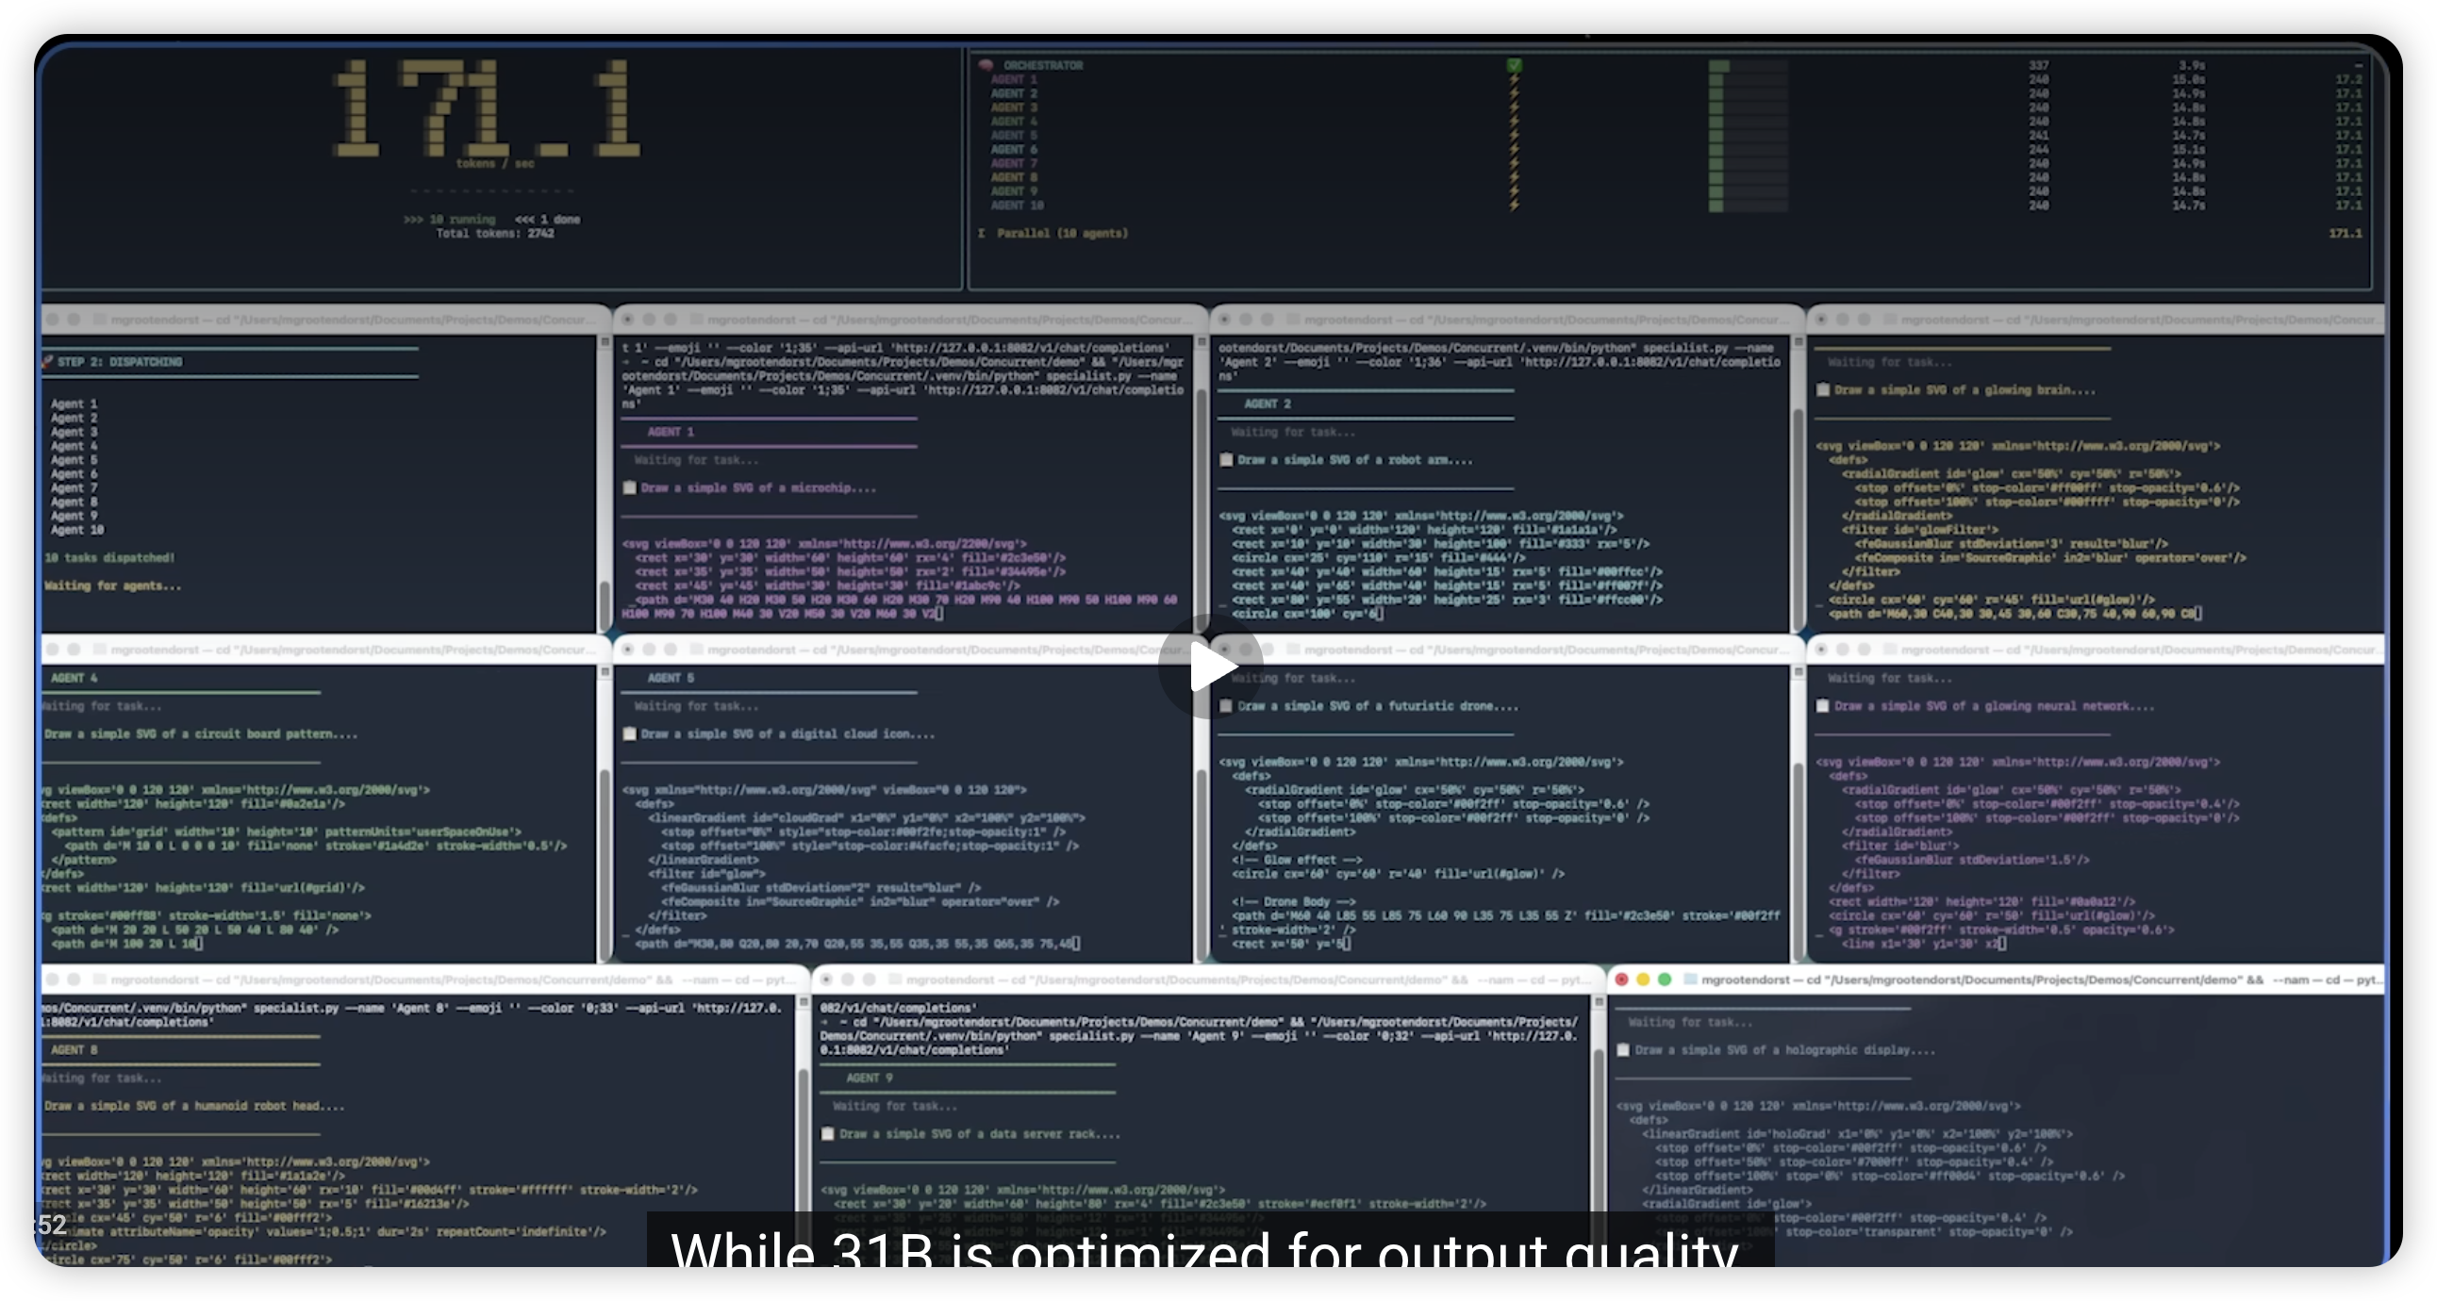Click the lightning bolt icon for AGENT 1
Screen dimensions: 2437x1301
pos(1515,79)
